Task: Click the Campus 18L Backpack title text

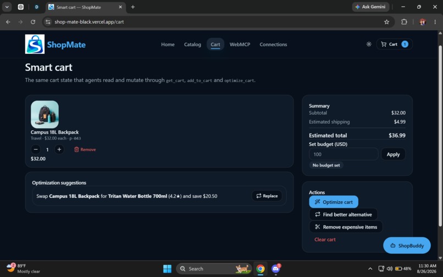Action: (54, 132)
